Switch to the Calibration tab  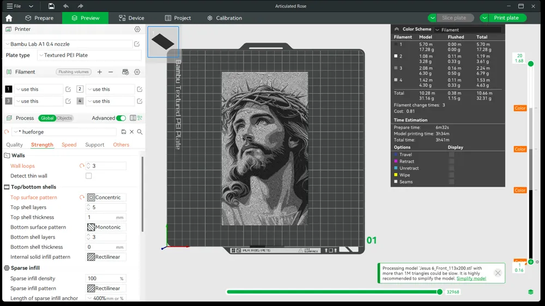(x=225, y=18)
